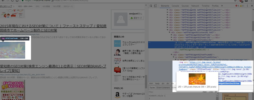
Task: Open the Network tab
Action: point(195,6)
